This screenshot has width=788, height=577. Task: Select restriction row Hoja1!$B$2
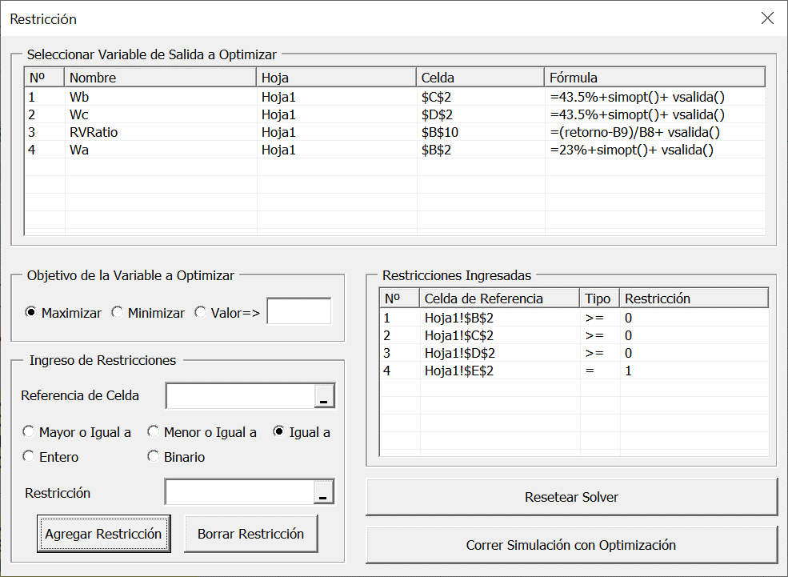point(574,318)
